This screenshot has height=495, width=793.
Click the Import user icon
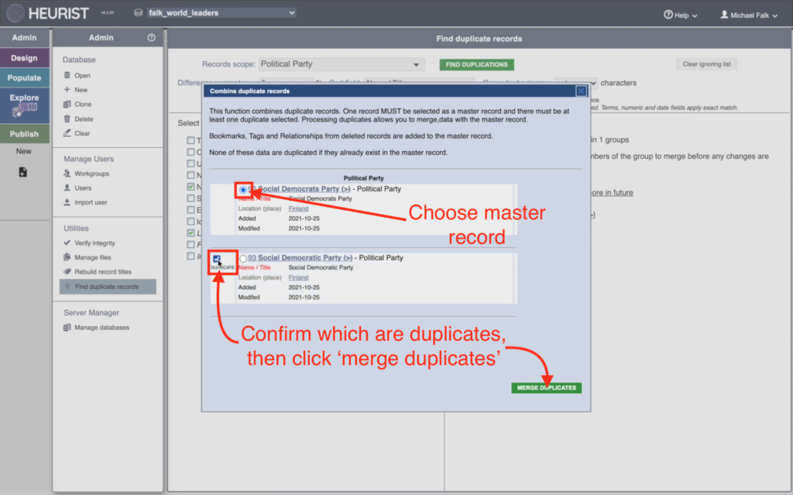[67, 202]
